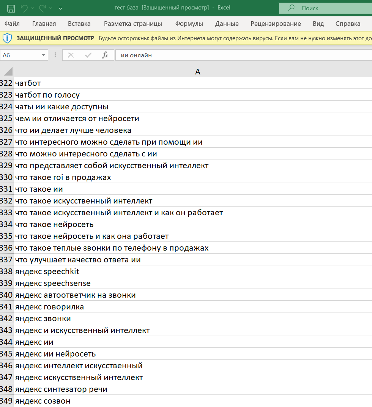Click the Insert Function fx icon
Image resolution: width=372 pixels, height=407 pixels.
click(105, 55)
